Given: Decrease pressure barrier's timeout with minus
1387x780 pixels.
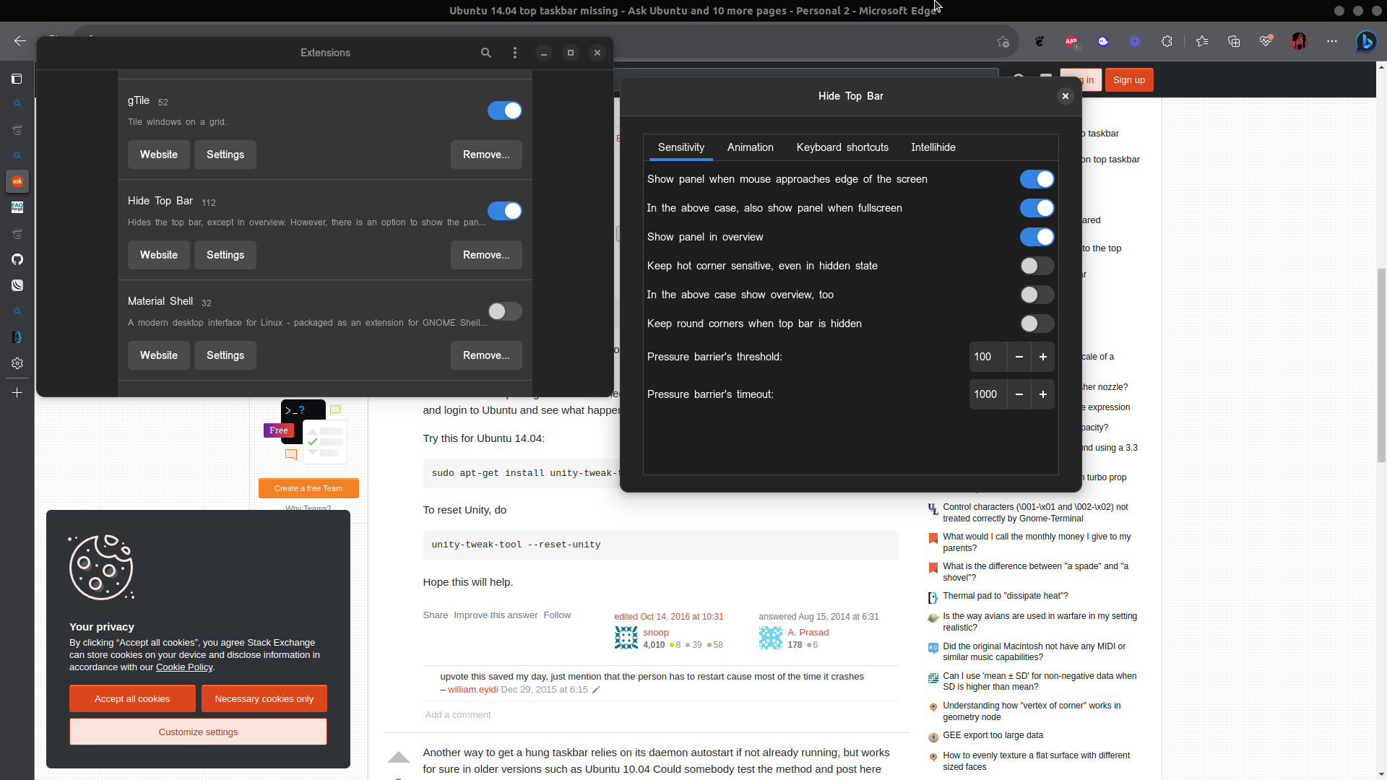Looking at the screenshot, I should pos(1019,394).
